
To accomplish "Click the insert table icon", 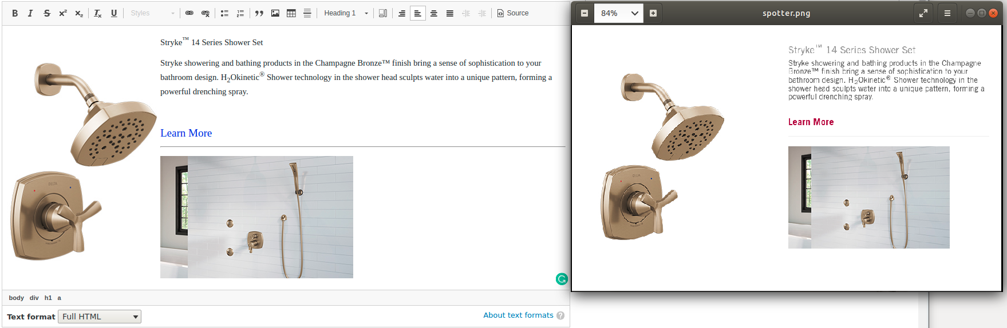I will coord(291,13).
